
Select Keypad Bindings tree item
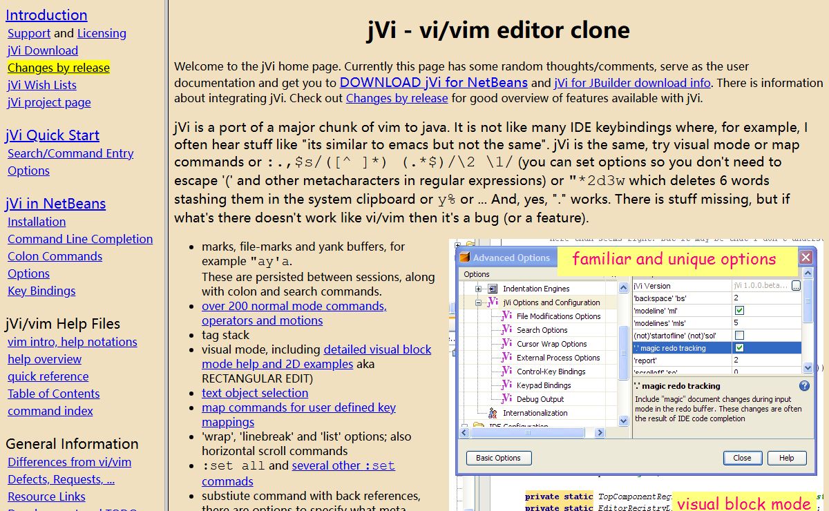[544, 385]
